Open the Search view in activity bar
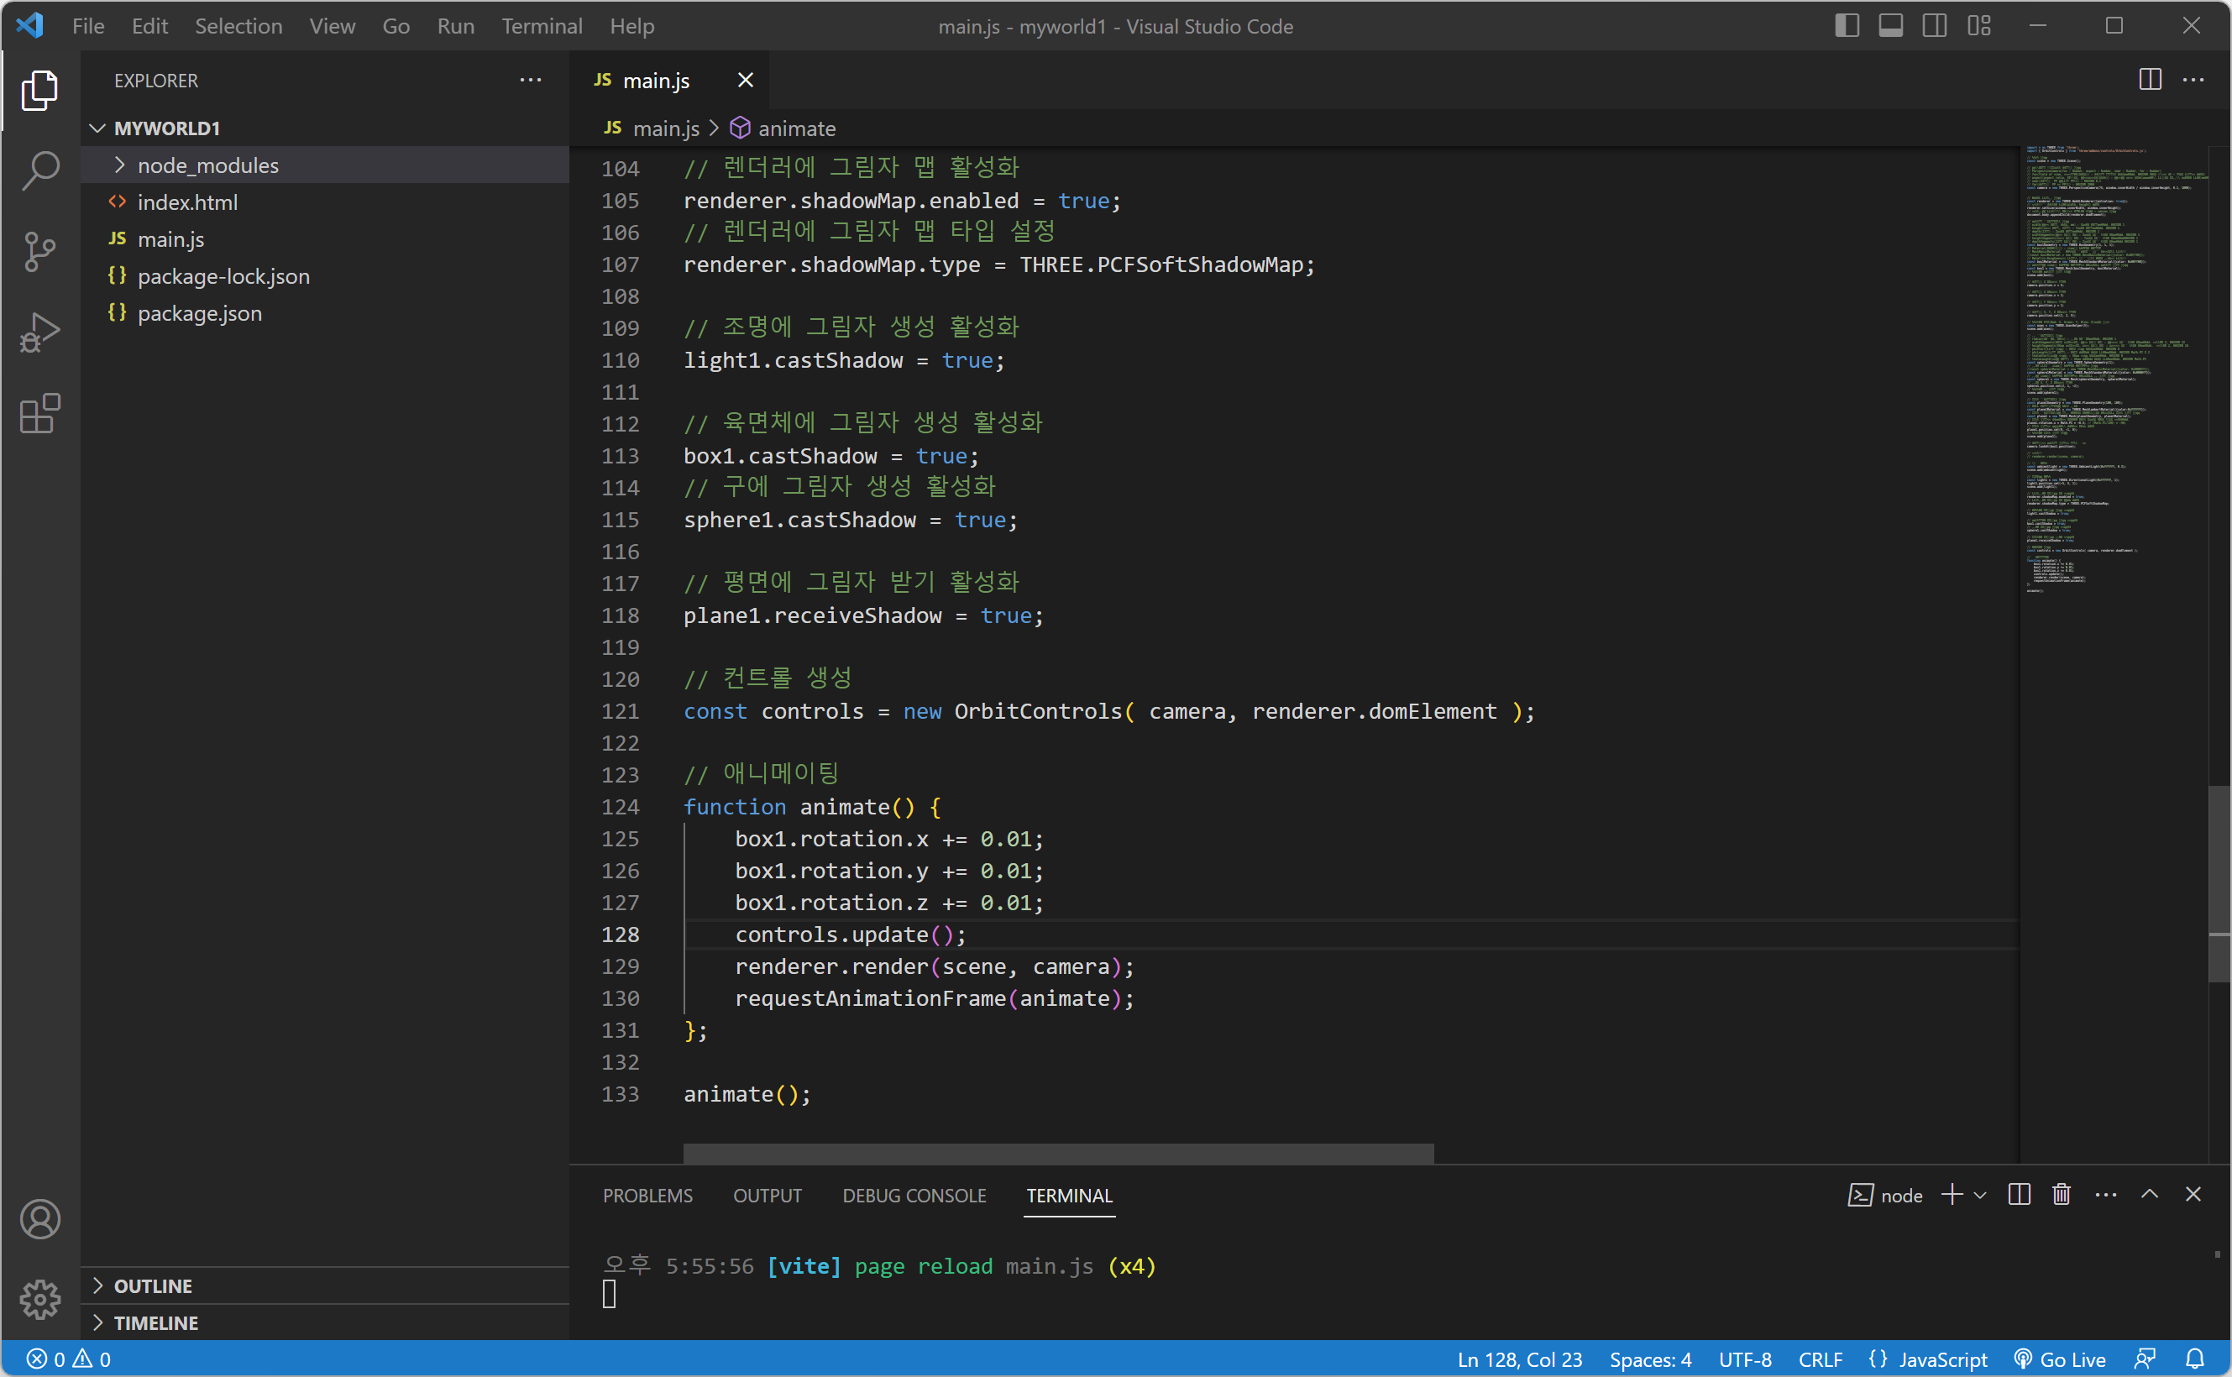 (x=40, y=170)
